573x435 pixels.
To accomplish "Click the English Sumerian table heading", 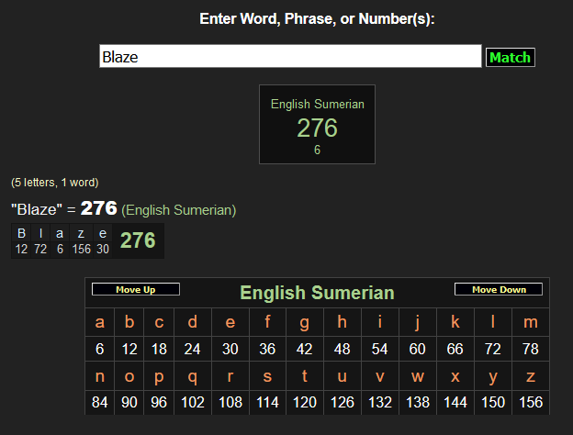I will pyautogui.click(x=317, y=293).
